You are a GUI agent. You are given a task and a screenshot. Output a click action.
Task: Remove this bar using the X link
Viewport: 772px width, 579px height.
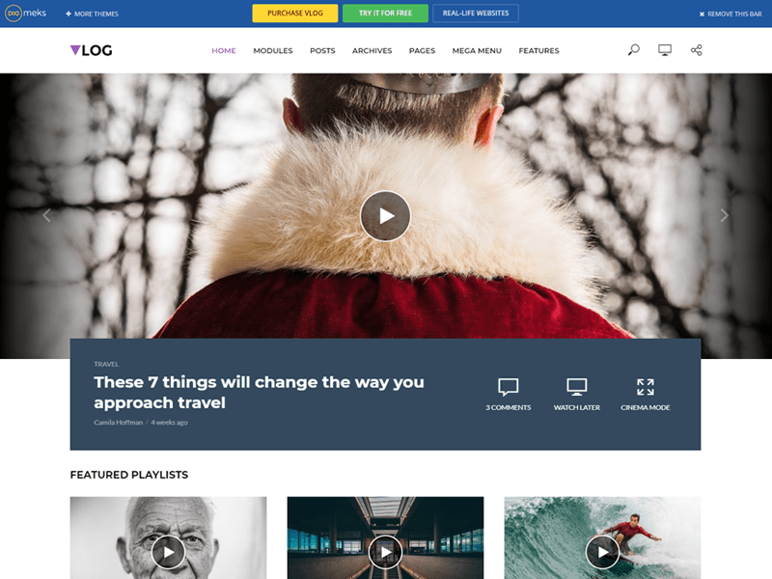click(x=731, y=14)
